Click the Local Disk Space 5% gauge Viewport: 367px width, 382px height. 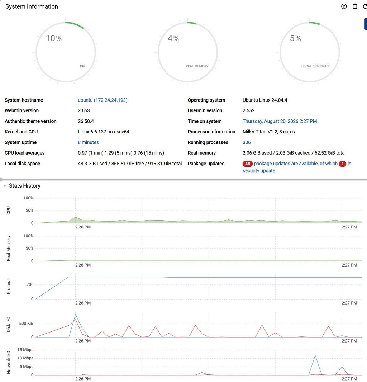pos(310,52)
